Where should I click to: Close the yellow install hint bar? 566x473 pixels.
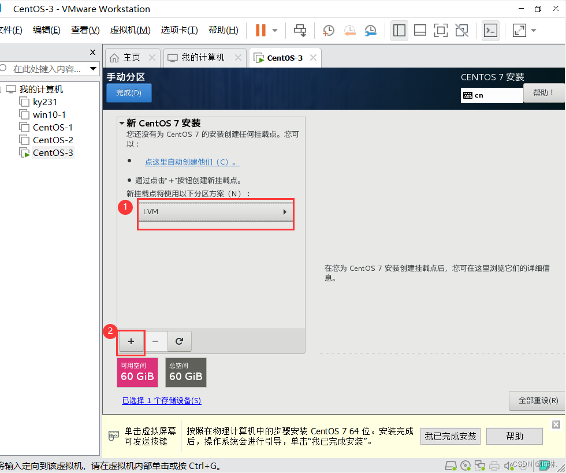[x=556, y=424]
